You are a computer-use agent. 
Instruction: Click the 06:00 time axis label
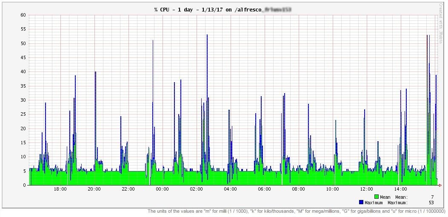click(264, 189)
